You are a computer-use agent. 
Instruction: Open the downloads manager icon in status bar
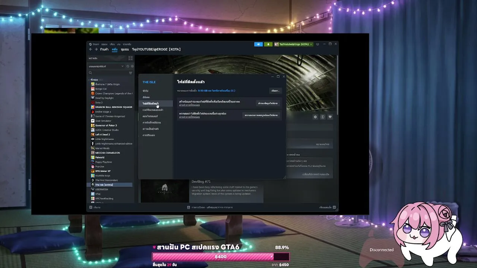tap(189, 207)
